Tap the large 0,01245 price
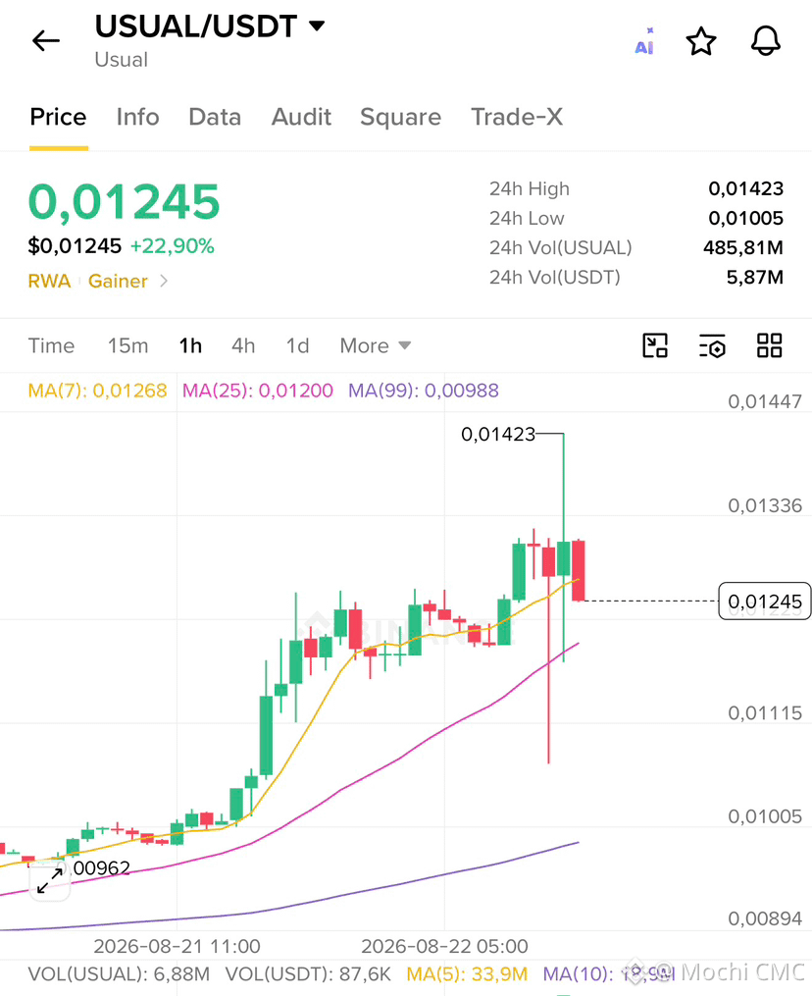 pos(124,202)
